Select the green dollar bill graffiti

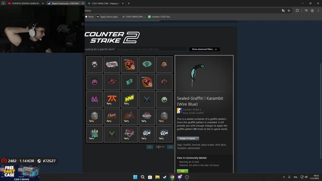[x=129, y=82]
